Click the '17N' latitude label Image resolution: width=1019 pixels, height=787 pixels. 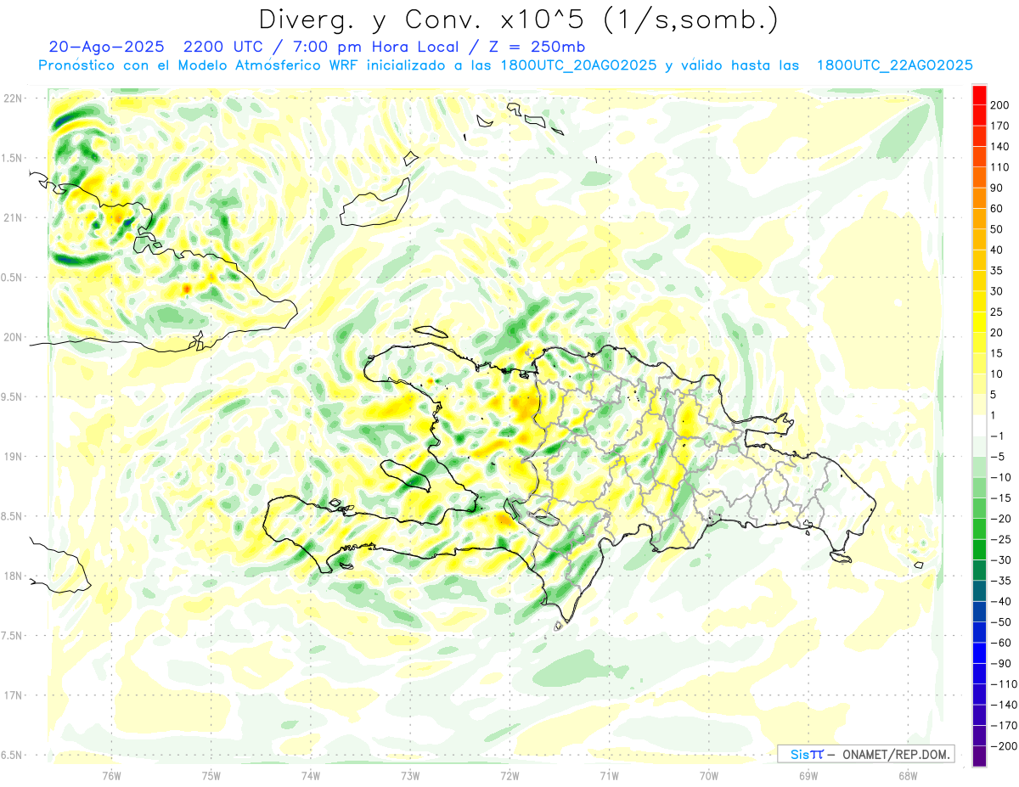point(13,694)
